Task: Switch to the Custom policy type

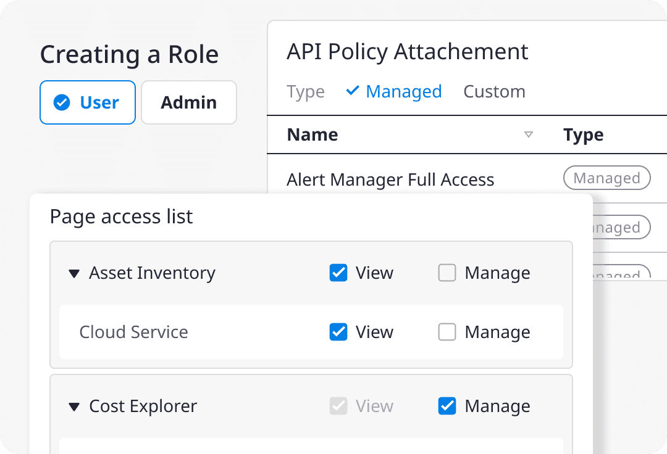Action: point(494,91)
